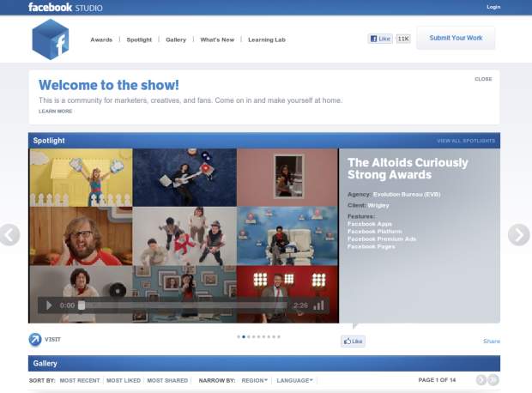The image size is (532, 393).
Task: Expand the Language dropdown filter
Action: [x=294, y=381]
